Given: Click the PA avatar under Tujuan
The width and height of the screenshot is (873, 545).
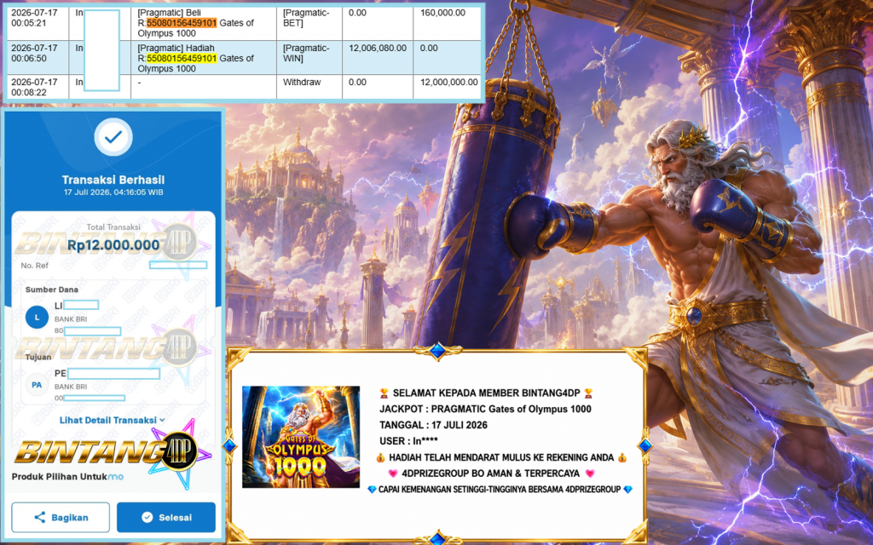Looking at the screenshot, I should [36, 384].
